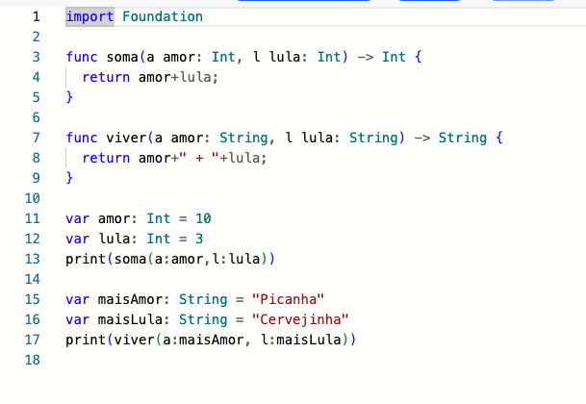Click the String return type on line 7
The height and width of the screenshot is (404, 586).
[x=462, y=138]
